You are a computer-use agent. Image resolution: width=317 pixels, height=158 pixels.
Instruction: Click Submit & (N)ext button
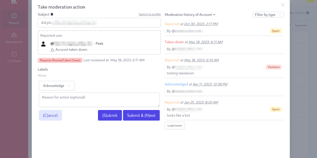pyautogui.click(x=141, y=115)
